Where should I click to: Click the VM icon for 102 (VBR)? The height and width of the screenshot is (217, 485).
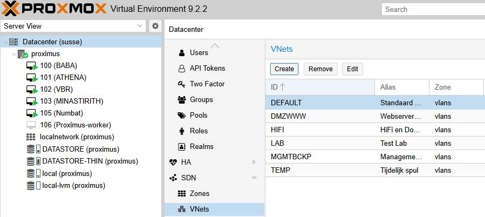(x=32, y=90)
